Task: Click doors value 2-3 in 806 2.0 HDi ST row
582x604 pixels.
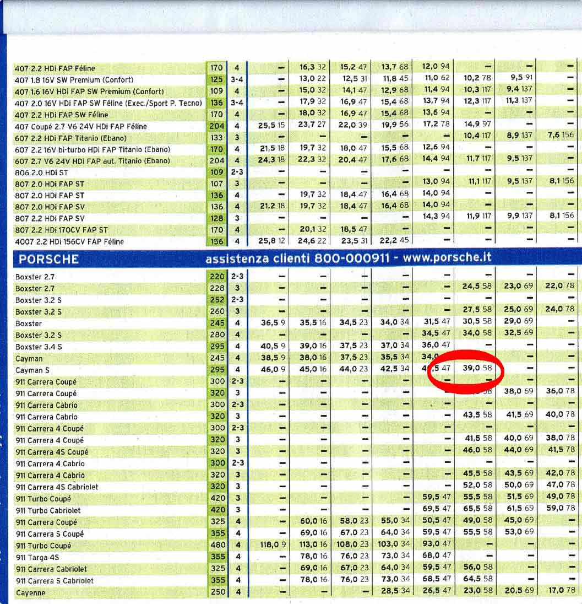Action: click(237, 172)
